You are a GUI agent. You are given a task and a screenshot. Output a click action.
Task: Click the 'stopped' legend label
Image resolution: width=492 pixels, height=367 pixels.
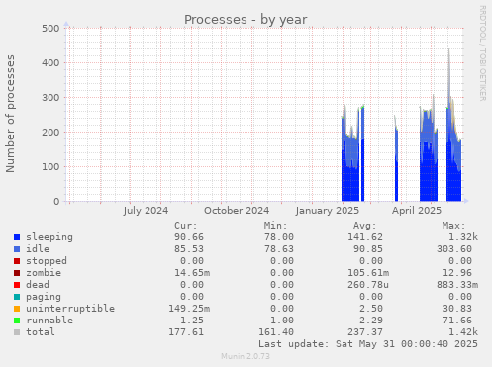coord(47,261)
